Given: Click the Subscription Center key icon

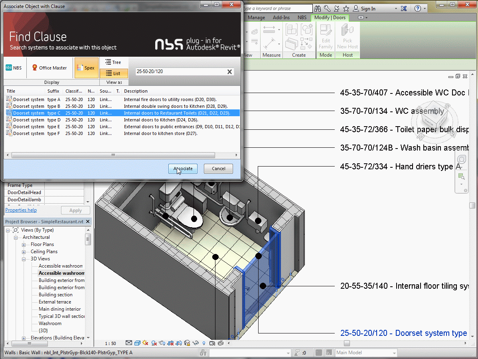Looking at the screenshot, I should pyautogui.click(x=327, y=8).
